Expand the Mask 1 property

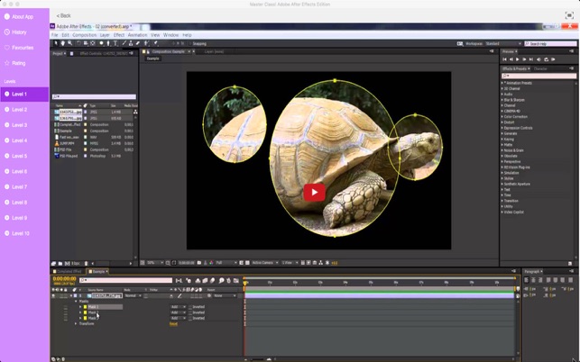[80, 307]
